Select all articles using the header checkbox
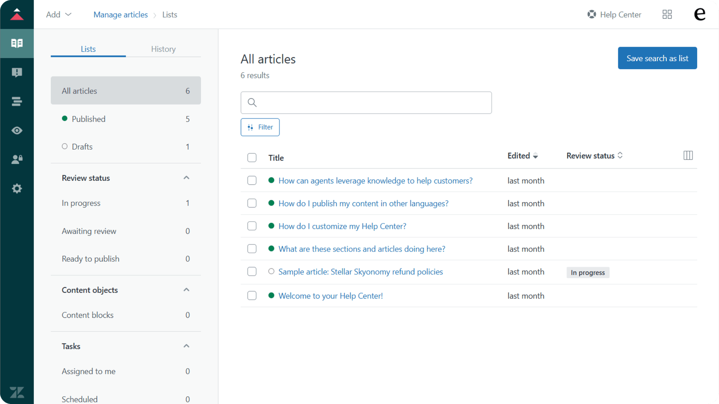Image resolution: width=719 pixels, height=404 pixels. point(252,157)
